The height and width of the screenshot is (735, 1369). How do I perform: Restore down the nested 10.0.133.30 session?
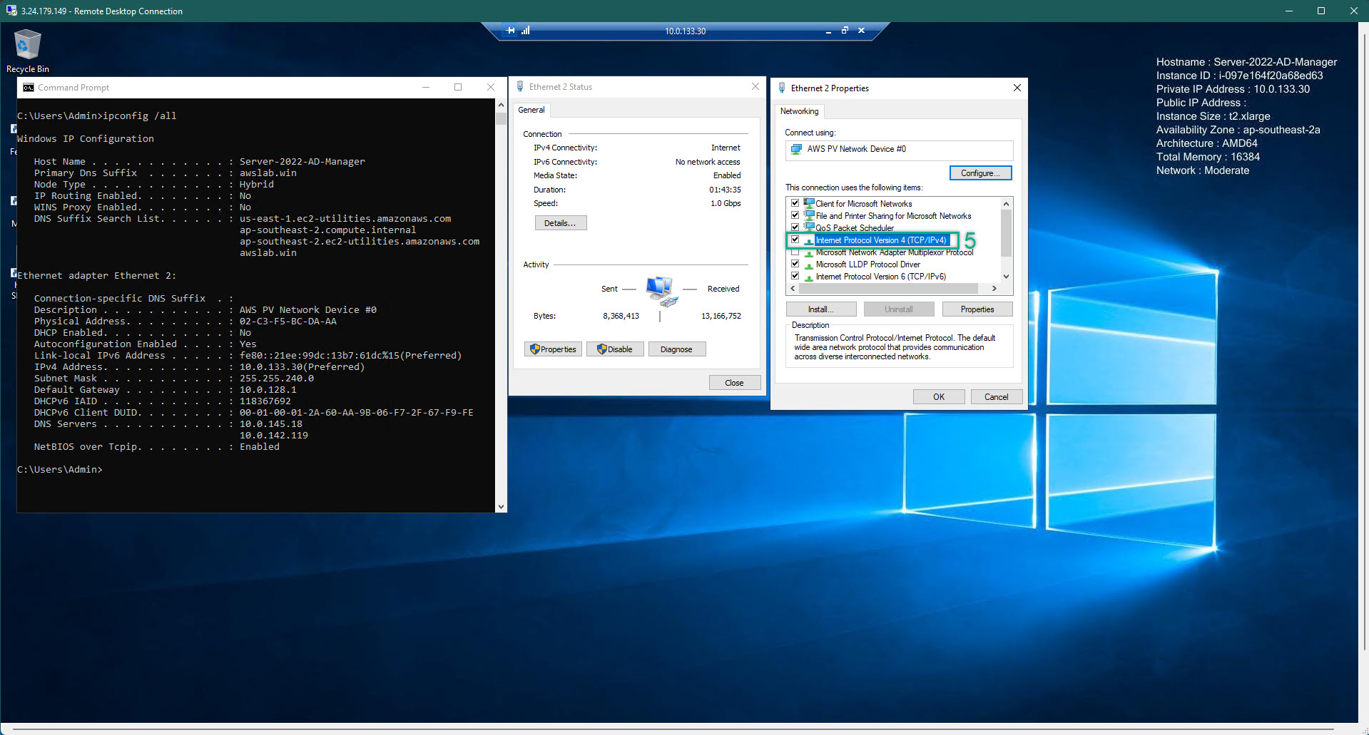[x=845, y=31]
